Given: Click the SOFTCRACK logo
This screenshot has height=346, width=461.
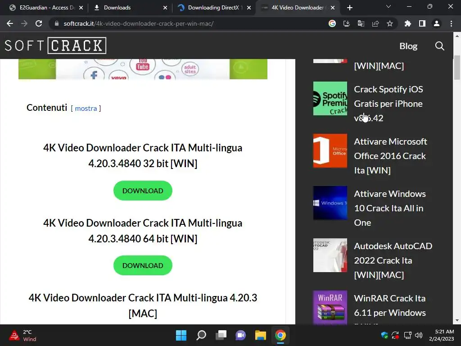Looking at the screenshot, I should click(x=55, y=46).
